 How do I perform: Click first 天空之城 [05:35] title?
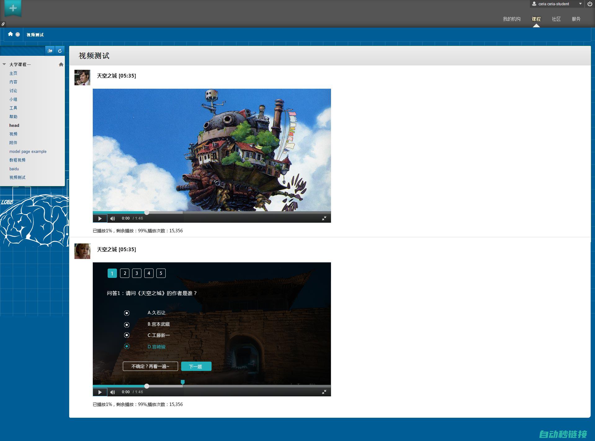point(116,76)
